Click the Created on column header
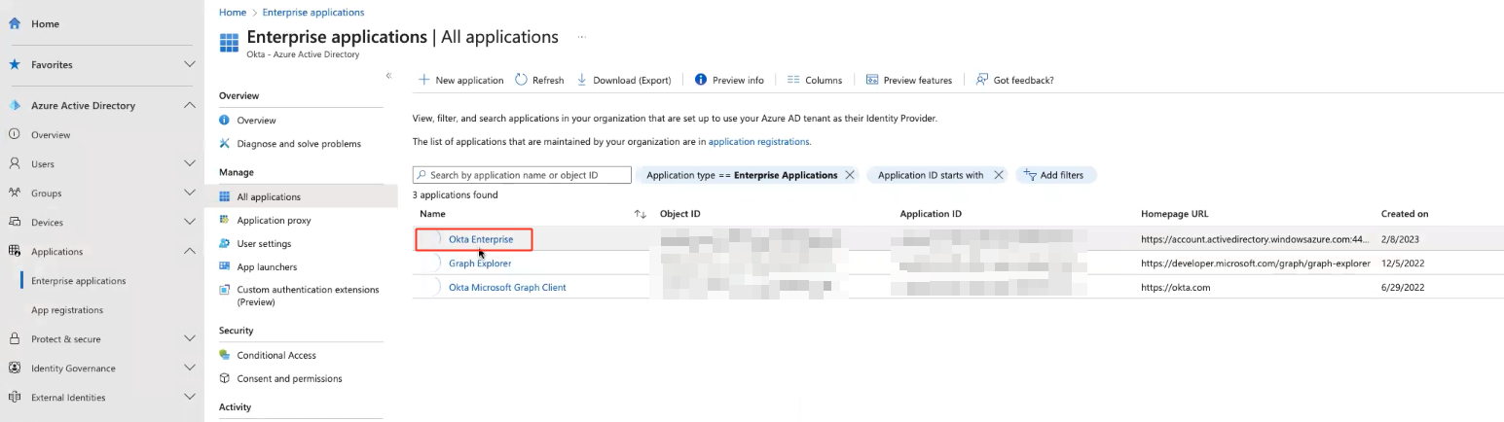 (1405, 214)
